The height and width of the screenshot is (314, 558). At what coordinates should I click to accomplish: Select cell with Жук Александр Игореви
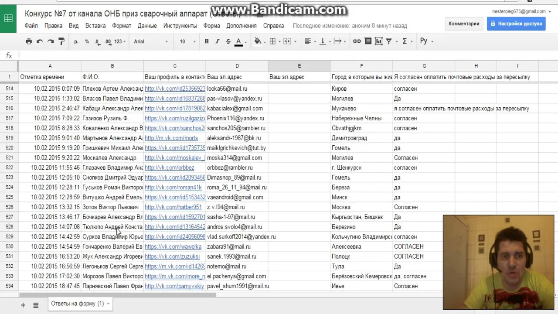[x=112, y=256]
